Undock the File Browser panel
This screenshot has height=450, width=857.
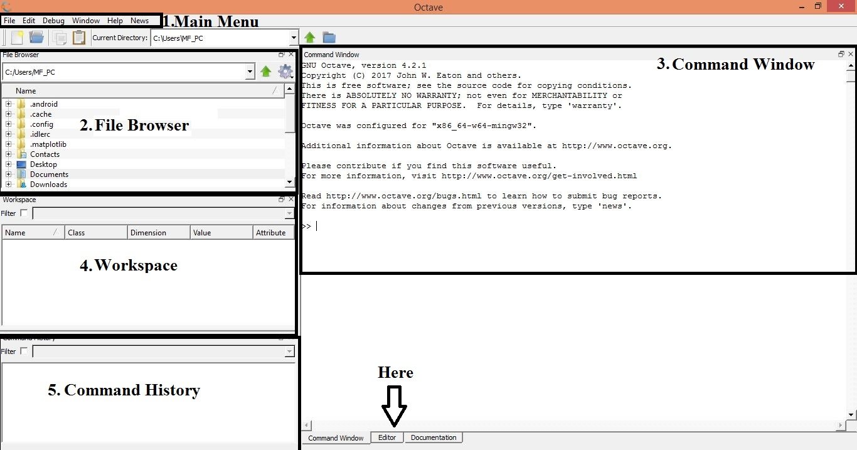point(282,55)
